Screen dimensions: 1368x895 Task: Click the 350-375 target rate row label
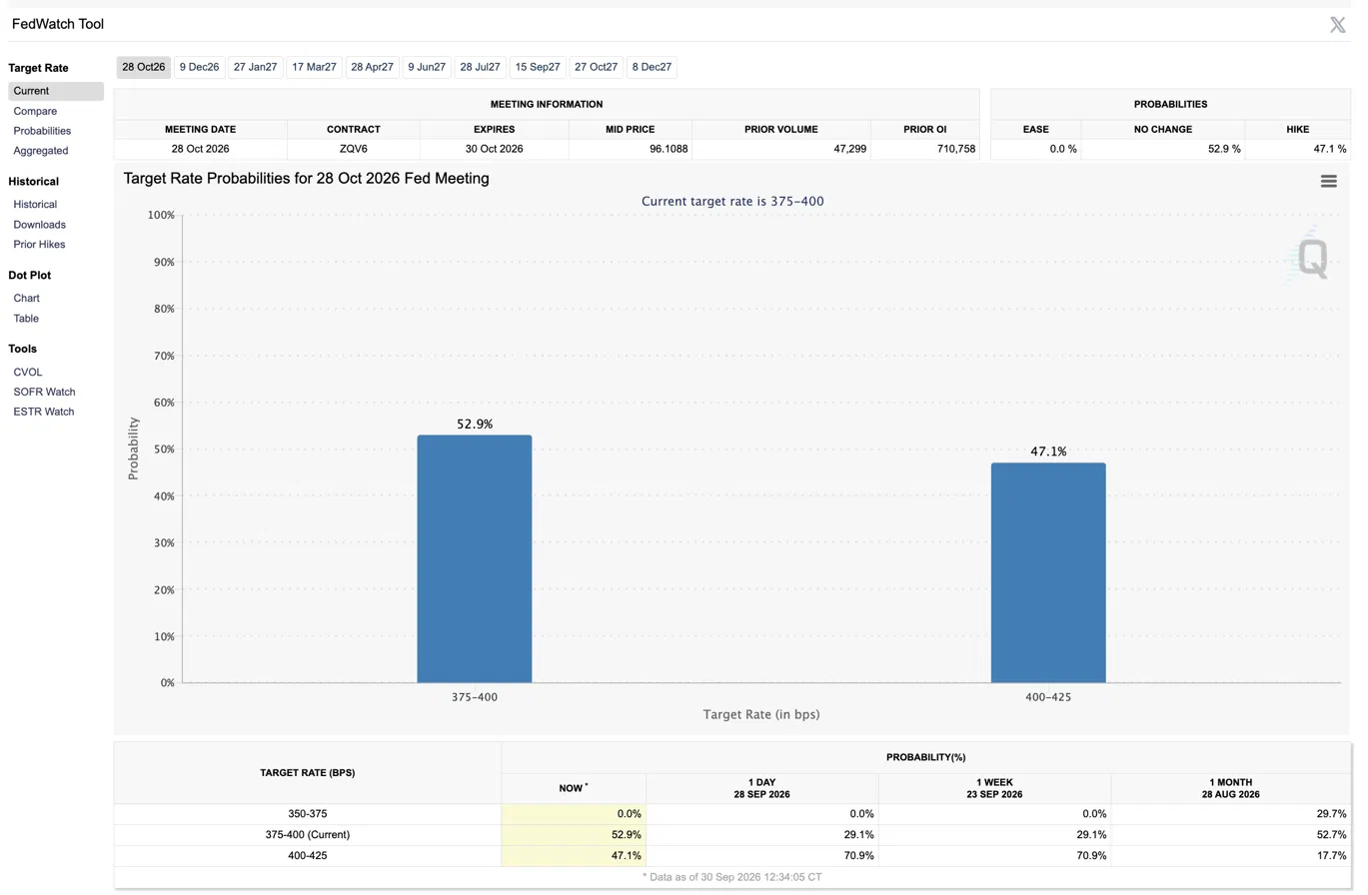click(x=308, y=814)
